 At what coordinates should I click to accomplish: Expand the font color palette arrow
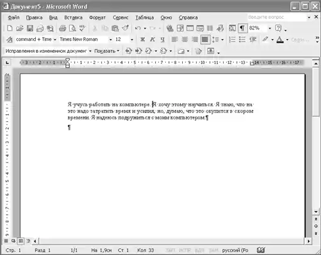tap(287, 40)
